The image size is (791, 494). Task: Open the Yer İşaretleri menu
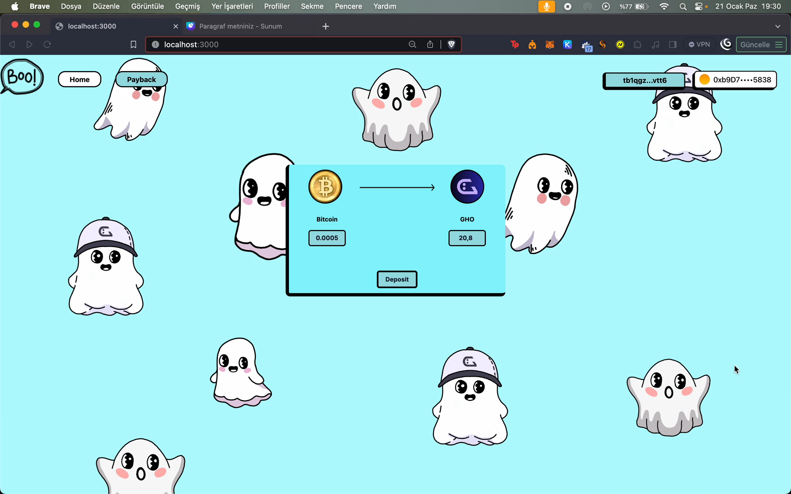click(232, 7)
